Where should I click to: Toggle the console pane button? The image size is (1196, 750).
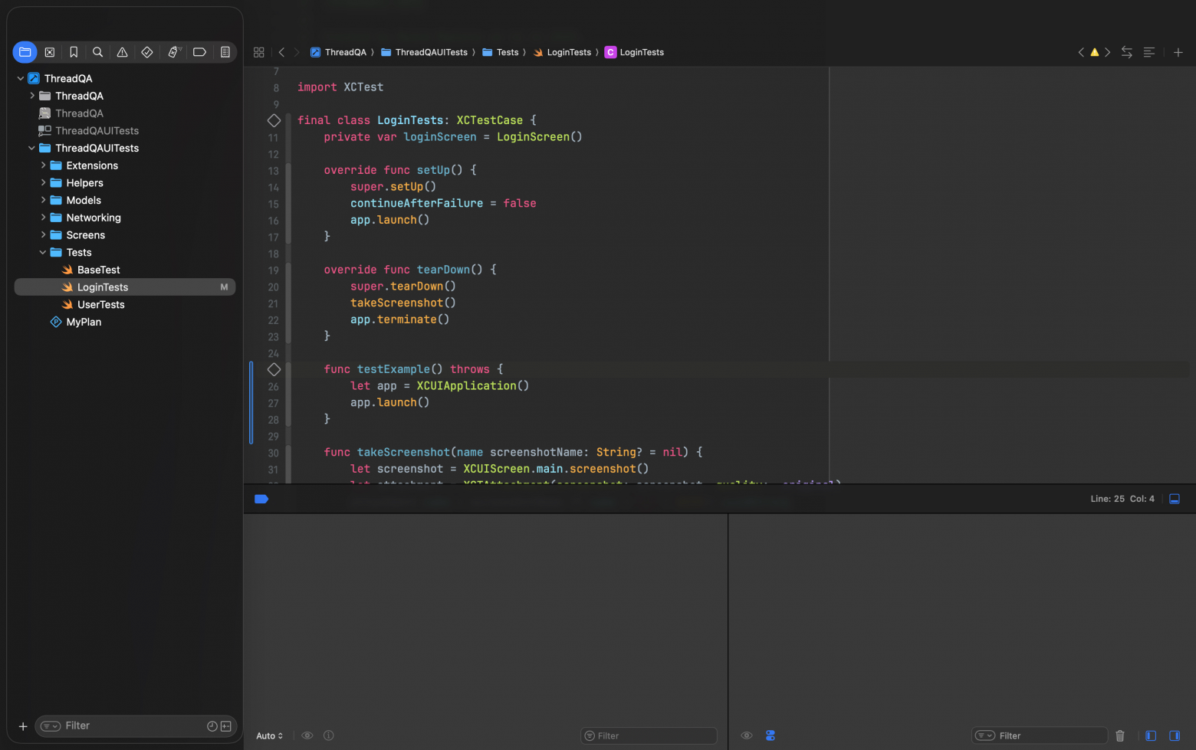click(1175, 735)
